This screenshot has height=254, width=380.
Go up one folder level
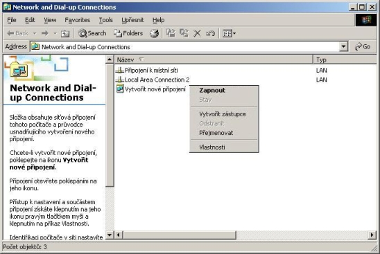pyautogui.click(x=65, y=33)
